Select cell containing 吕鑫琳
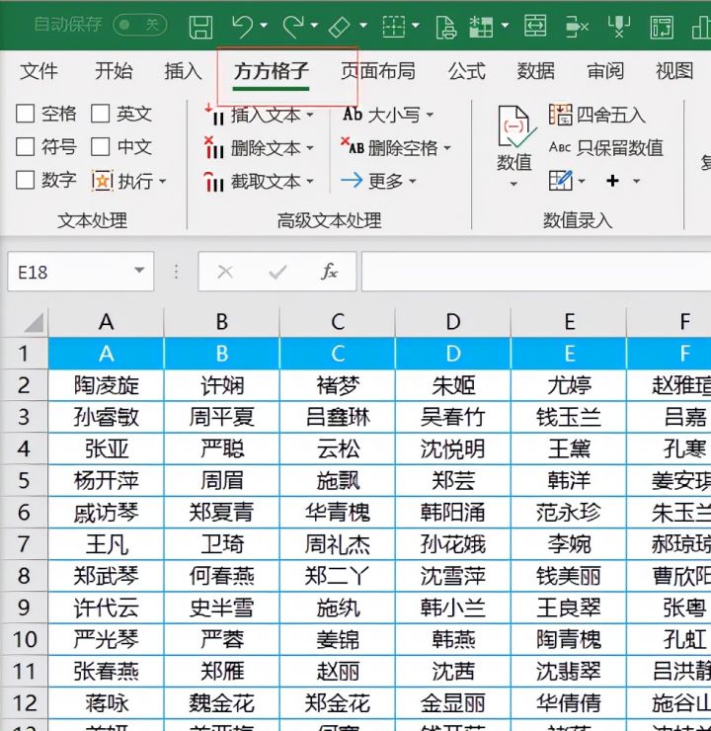Viewport: 711px width, 731px height. pyautogui.click(x=338, y=417)
